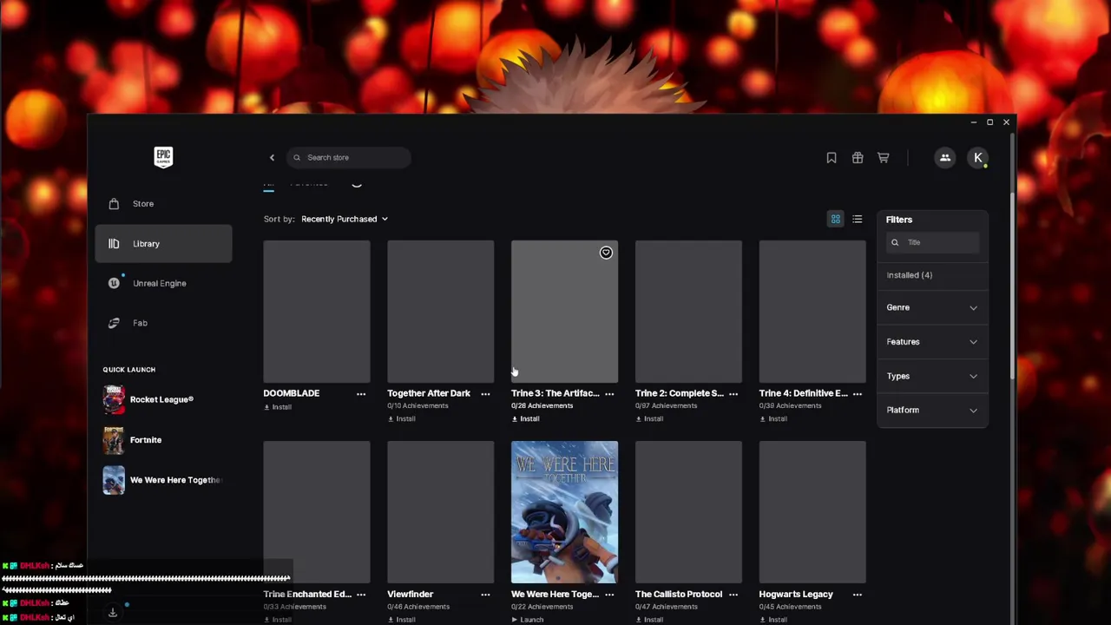Go back with the left arrow
This screenshot has width=1111, height=625.
(272, 157)
